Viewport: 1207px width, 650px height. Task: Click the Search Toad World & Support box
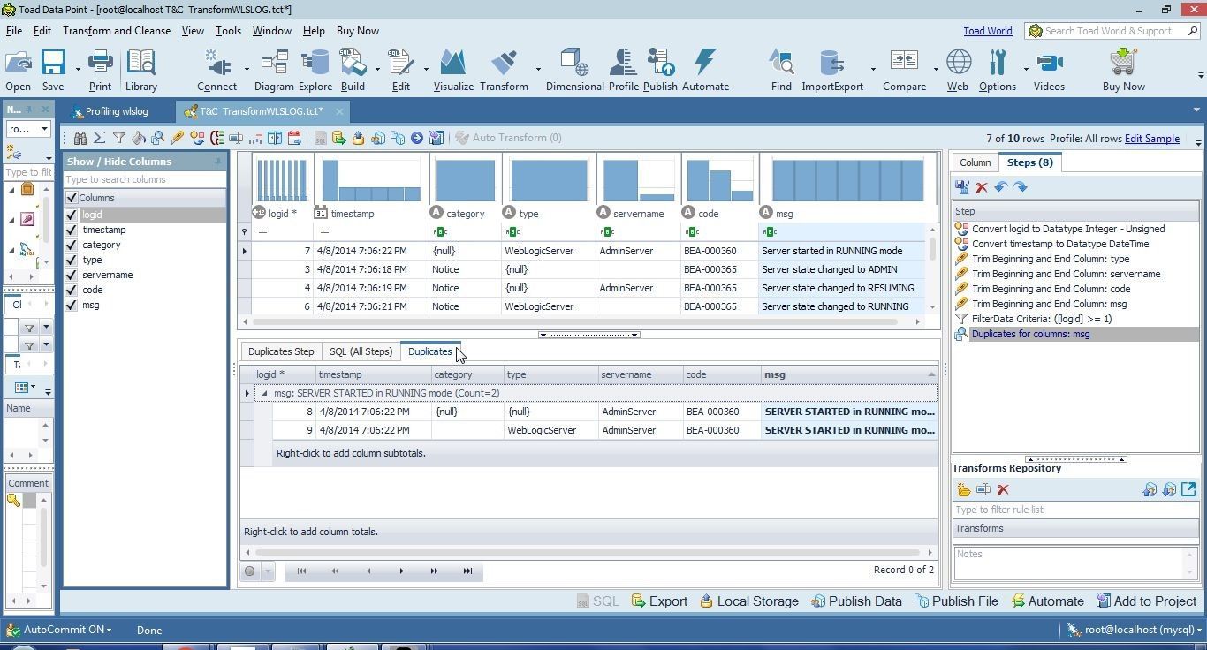tap(1112, 31)
